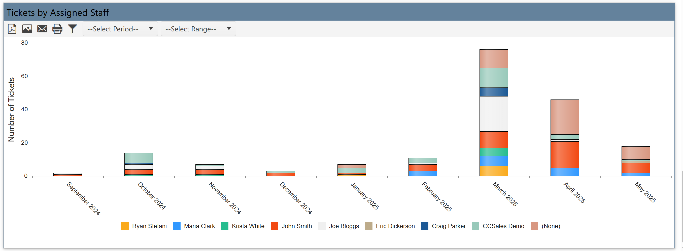Click Ryan Stefani segment in March 2025 bar
The height and width of the screenshot is (251, 683).
click(494, 171)
